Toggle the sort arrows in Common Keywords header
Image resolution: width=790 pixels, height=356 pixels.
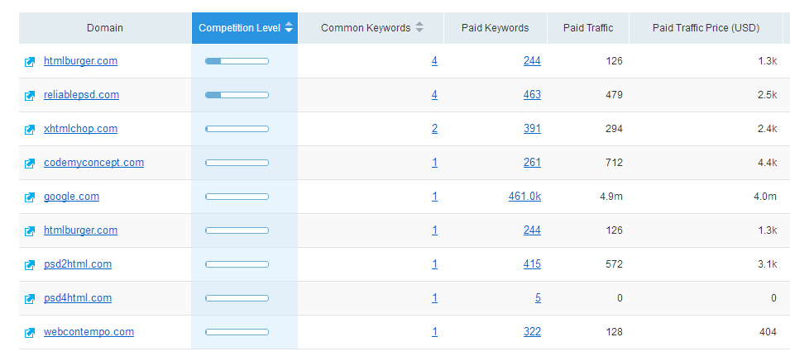(x=419, y=27)
